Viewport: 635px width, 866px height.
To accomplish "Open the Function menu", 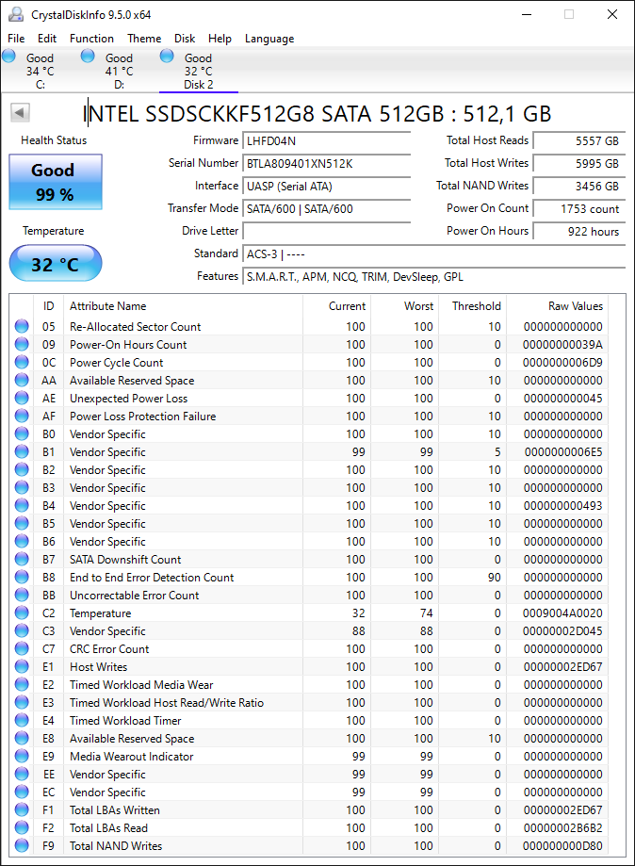I will (91, 39).
